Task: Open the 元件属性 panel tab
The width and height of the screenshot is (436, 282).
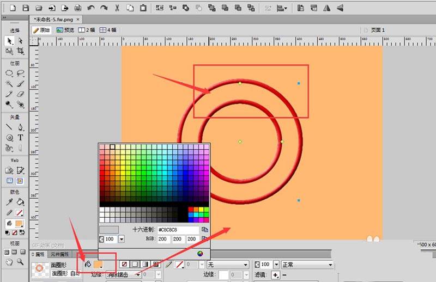Action: pyautogui.click(x=59, y=254)
